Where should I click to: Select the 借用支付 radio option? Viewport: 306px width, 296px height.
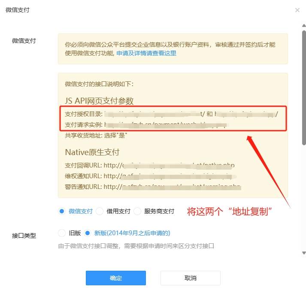pos(100,211)
